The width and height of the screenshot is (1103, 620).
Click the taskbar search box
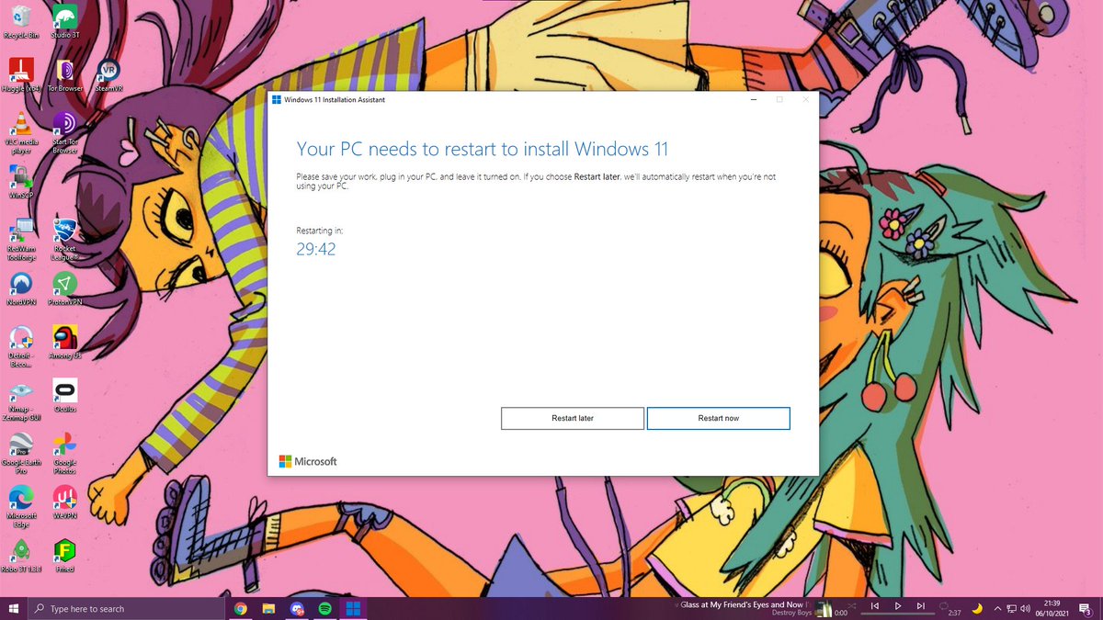tap(126, 608)
